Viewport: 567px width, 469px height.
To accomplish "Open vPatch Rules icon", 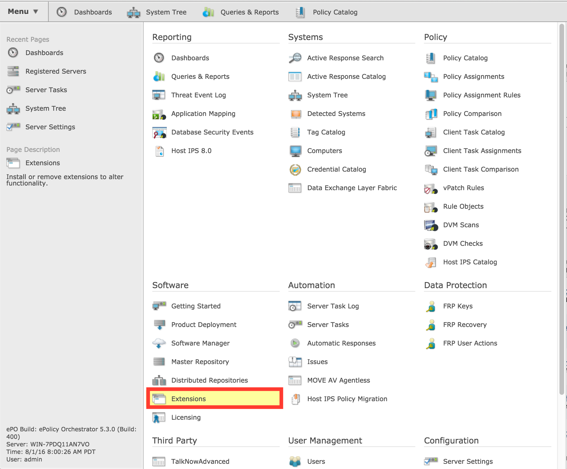I will tap(431, 188).
